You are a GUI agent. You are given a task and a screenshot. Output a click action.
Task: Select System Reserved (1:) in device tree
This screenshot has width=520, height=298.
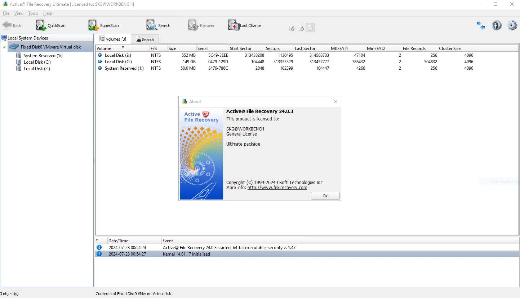pos(43,56)
